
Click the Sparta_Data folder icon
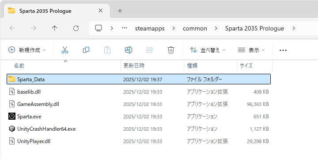tap(12, 79)
